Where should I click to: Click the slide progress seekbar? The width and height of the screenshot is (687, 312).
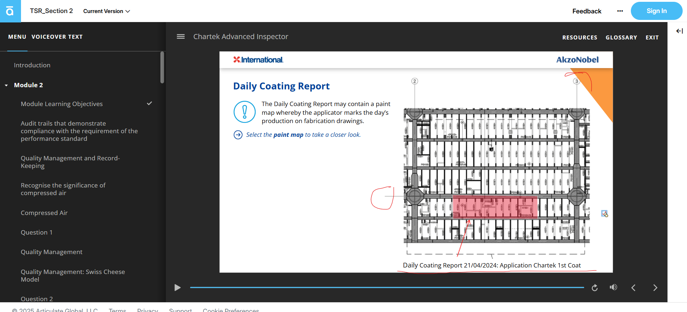click(387, 287)
